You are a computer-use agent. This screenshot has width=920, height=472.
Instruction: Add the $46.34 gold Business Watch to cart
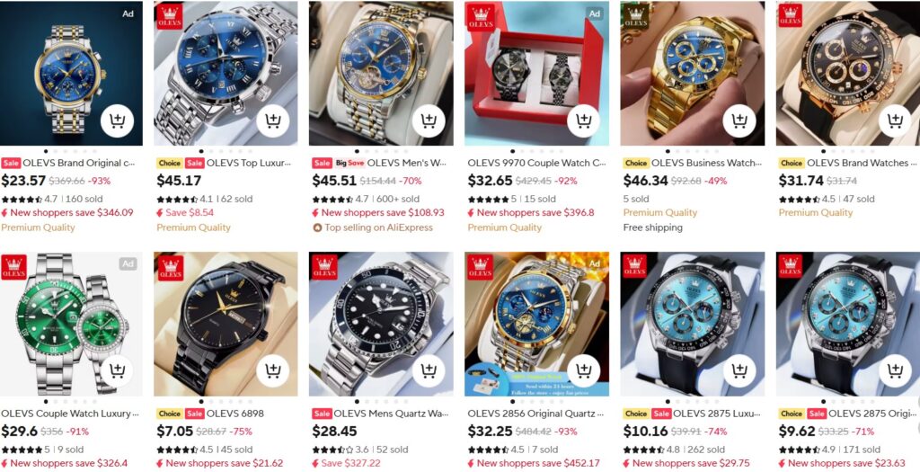(x=739, y=121)
